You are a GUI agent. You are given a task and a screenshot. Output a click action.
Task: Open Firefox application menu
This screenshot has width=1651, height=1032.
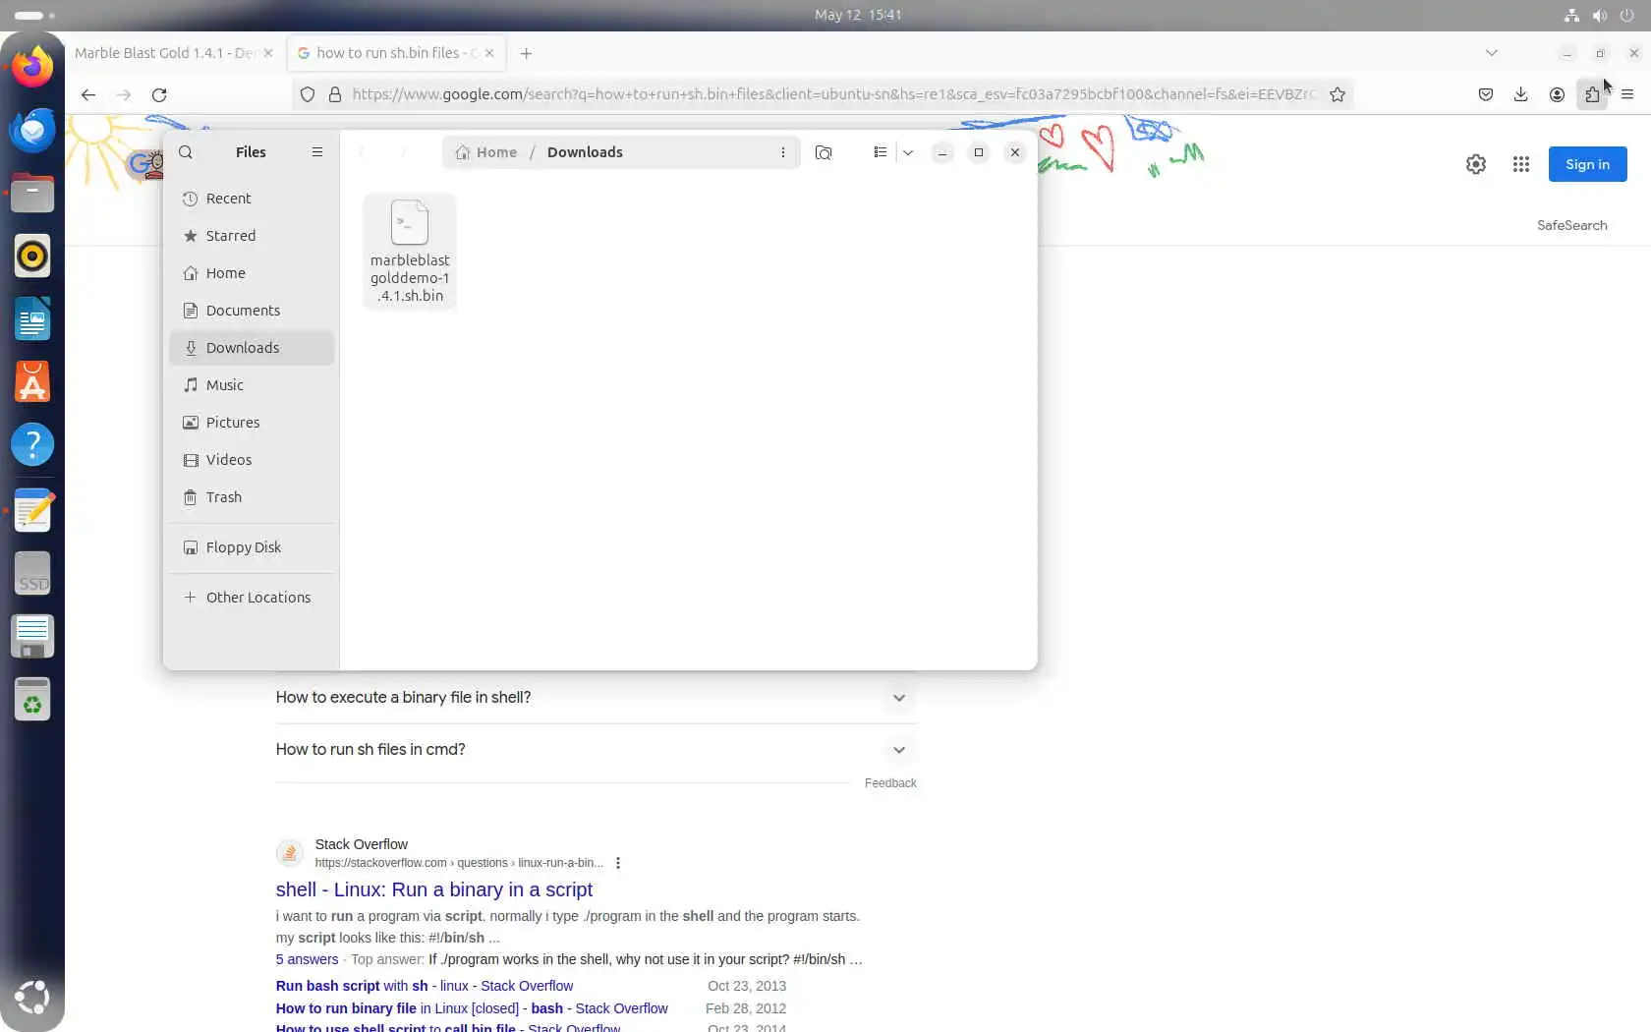pos(1627,94)
